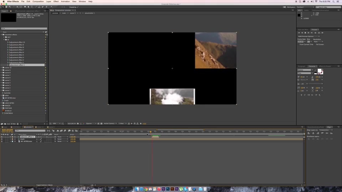
Task: Check the Full Screen option
Action: [315, 44]
